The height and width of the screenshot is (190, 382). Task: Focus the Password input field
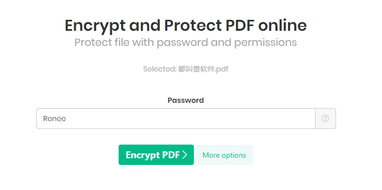[176, 118]
